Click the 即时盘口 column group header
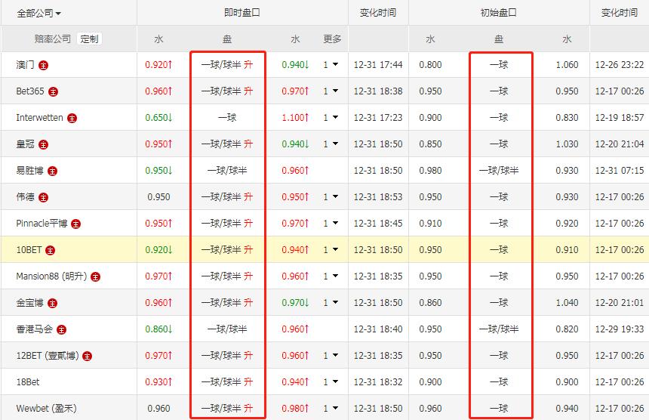 click(x=242, y=13)
